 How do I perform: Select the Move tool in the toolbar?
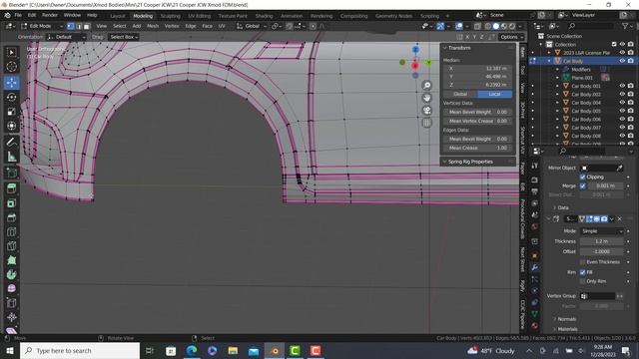coord(11,82)
